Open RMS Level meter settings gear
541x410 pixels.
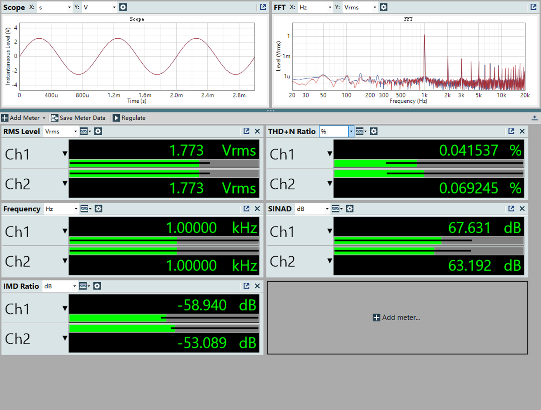click(98, 131)
